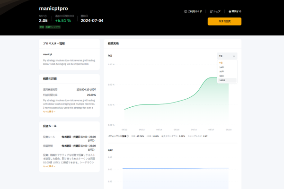This screenshot has width=284, height=189.
Task: Click the share link text
Action: pos(217,11)
